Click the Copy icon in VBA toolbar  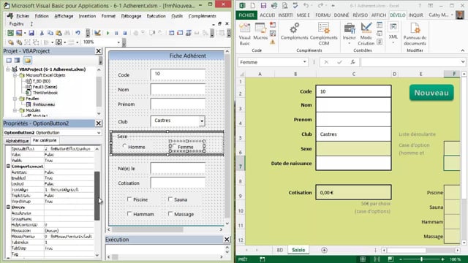tap(50, 33)
